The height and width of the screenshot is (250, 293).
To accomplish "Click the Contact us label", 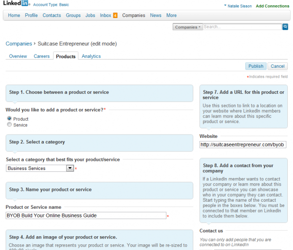I will tap(211, 231).
